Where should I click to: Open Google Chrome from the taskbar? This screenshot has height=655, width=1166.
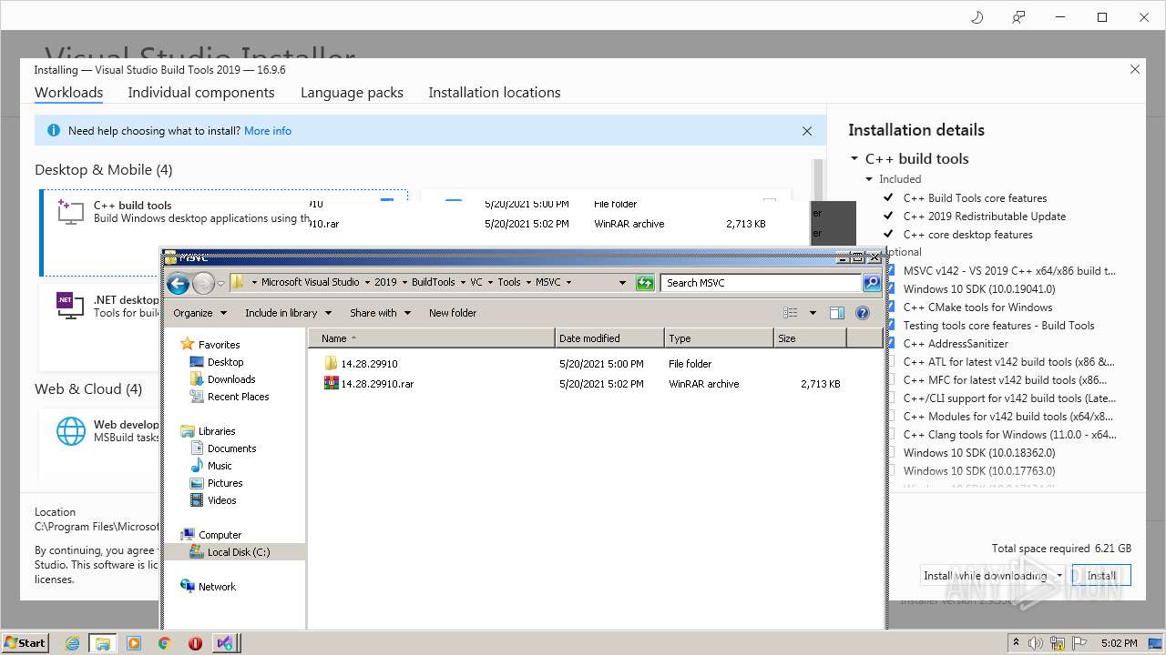point(165,643)
